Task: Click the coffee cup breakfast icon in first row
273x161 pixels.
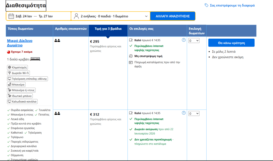Action: (x=131, y=40)
